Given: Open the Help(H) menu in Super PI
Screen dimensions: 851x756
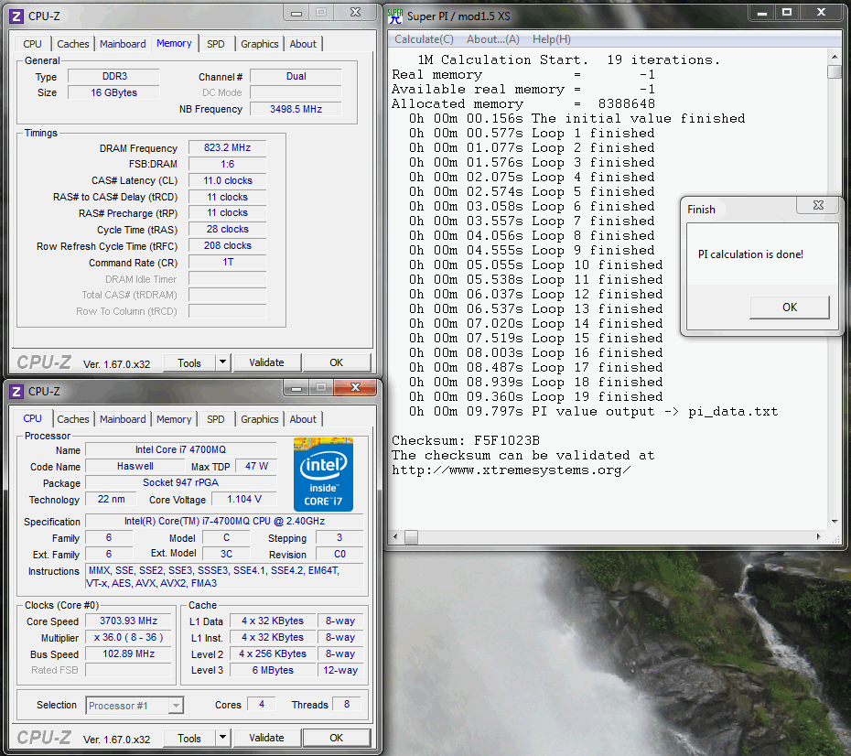Looking at the screenshot, I should pyautogui.click(x=552, y=39).
